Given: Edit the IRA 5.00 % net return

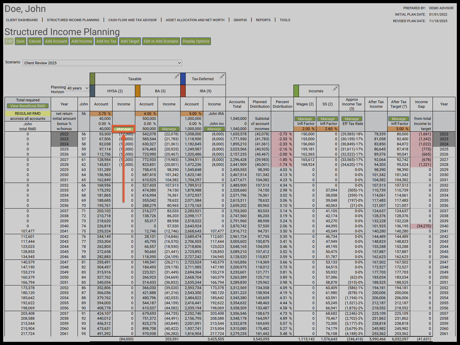Looking at the screenshot, I should 192,114.
